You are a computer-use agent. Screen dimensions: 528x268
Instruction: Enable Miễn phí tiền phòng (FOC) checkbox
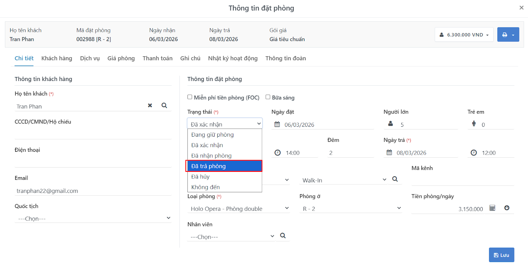[x=190, y=97]
